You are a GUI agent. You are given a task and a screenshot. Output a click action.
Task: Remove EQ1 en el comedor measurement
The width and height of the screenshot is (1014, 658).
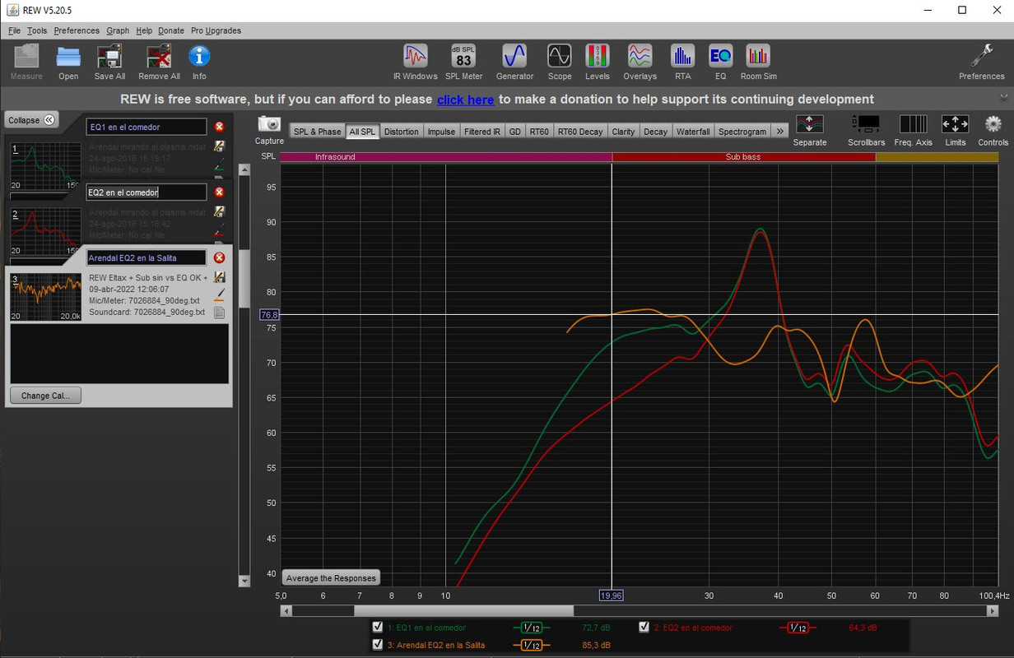219,127
